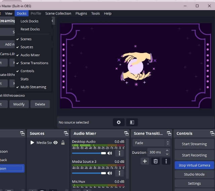Toggle visibility eye of Media Source
215x191 pixels.
[x=56, y=143]
